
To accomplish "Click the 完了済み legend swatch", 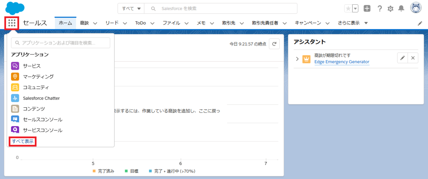I will [94, 172].
